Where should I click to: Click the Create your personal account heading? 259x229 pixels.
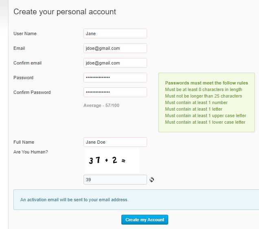[x=65, y=12]
